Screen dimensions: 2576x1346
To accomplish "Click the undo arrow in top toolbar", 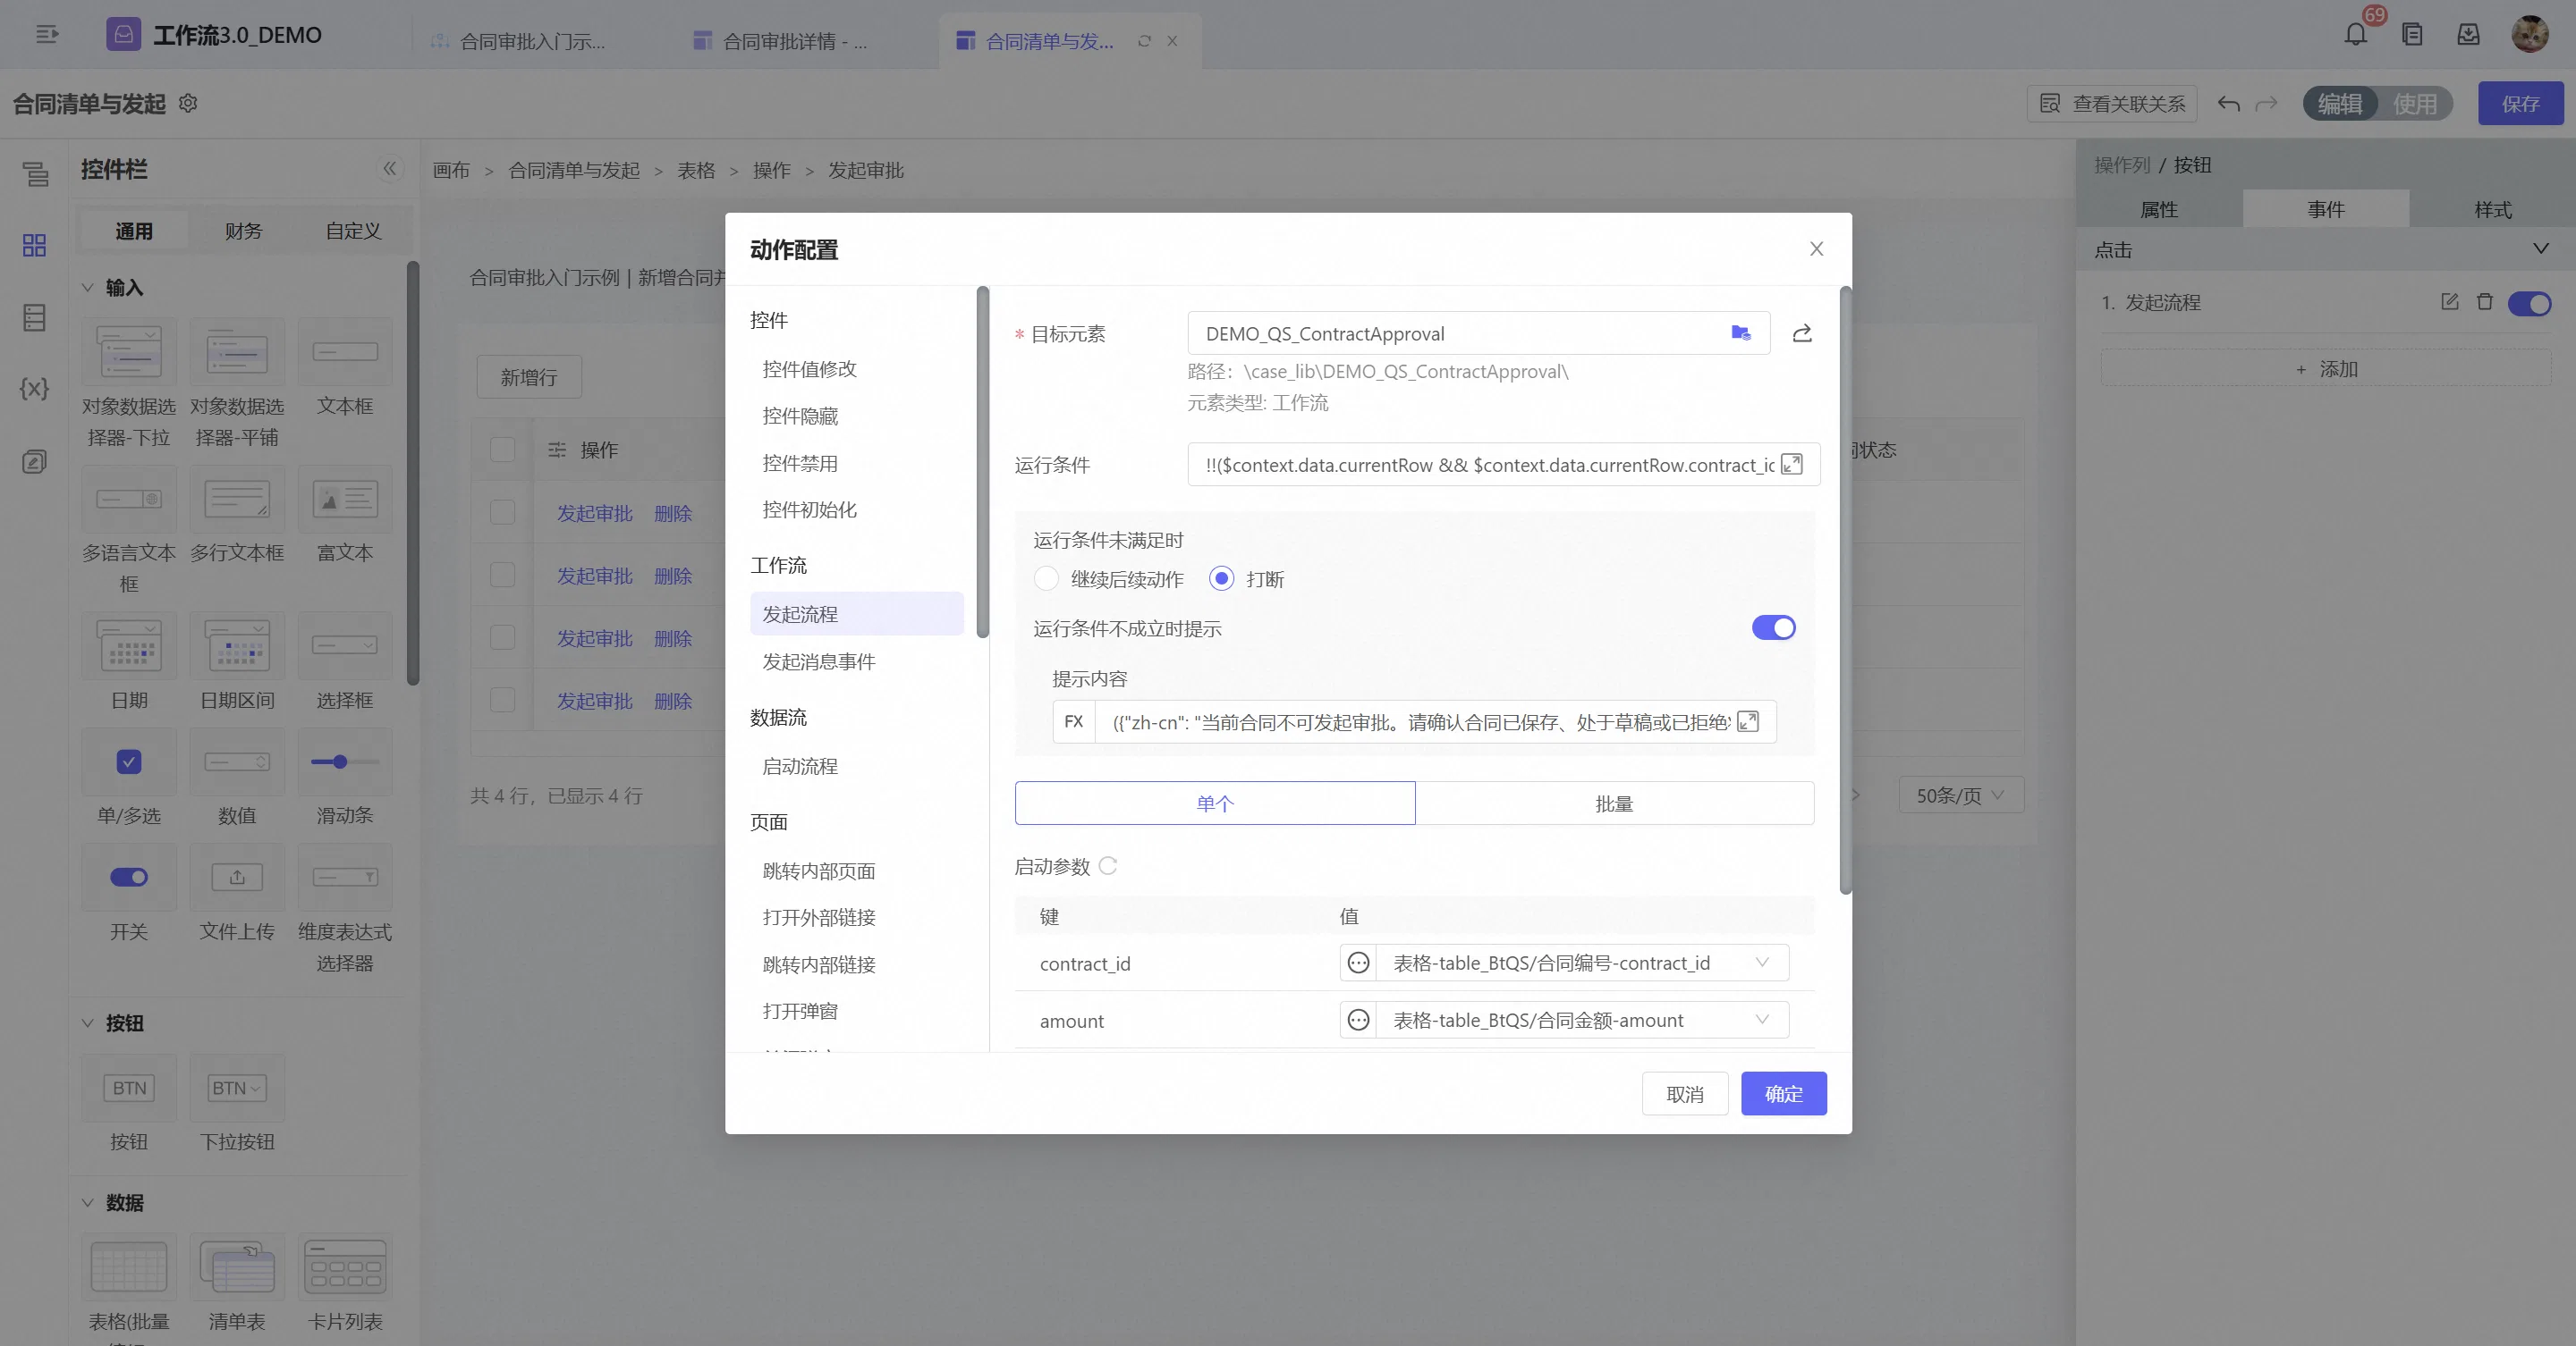I will (2228, 104).
